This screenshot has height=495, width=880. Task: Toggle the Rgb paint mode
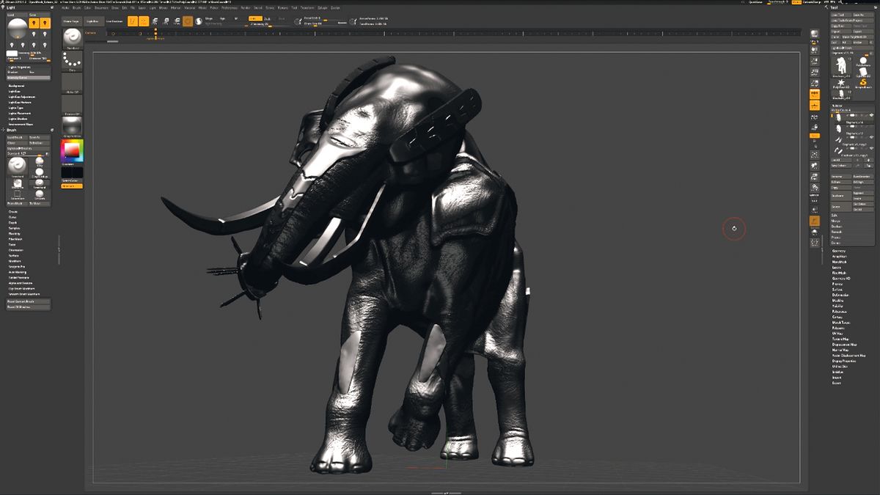(x=222, y=18)
